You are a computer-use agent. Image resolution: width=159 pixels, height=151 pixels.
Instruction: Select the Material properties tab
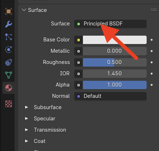(9, 88)
